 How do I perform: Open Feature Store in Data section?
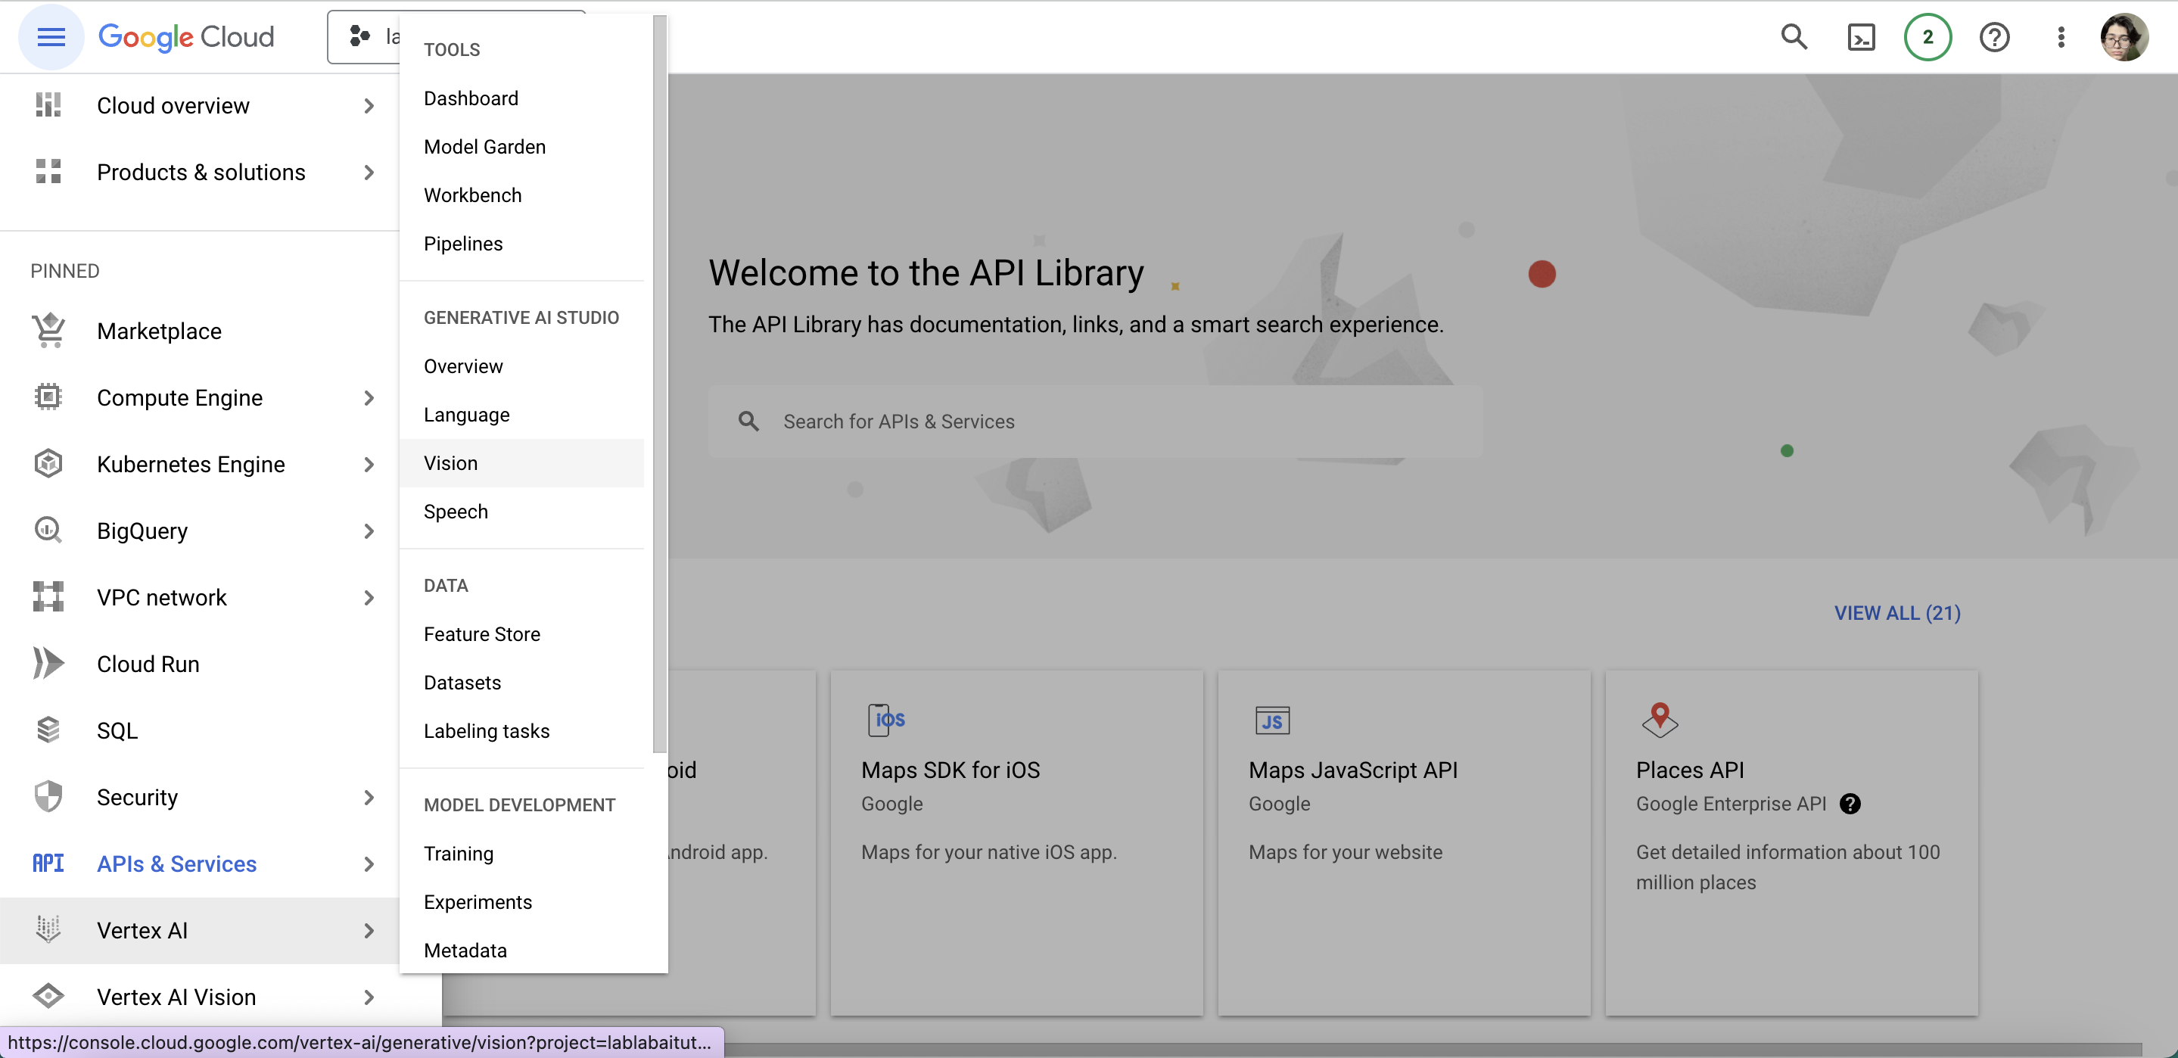point(482,634)
